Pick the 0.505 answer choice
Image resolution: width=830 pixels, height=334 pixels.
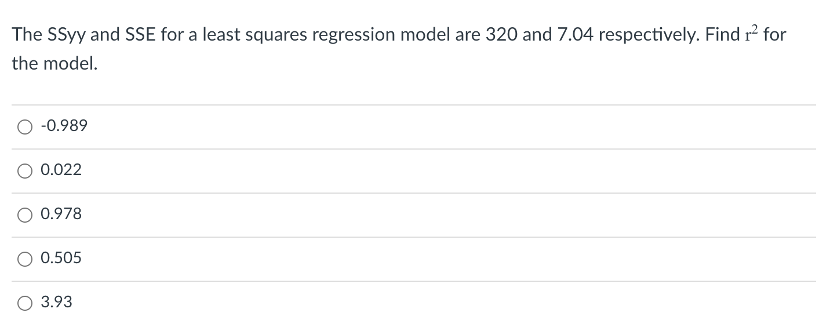click(x=24, y=259)
